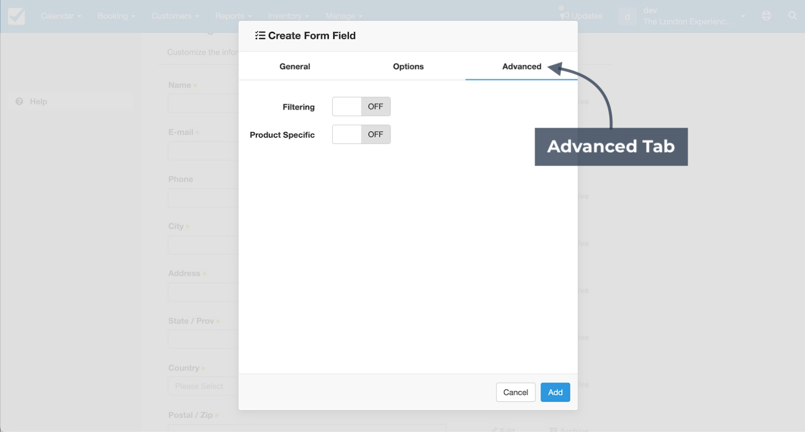
Task: Switch to the Options tab
Action: coord(408,66)
